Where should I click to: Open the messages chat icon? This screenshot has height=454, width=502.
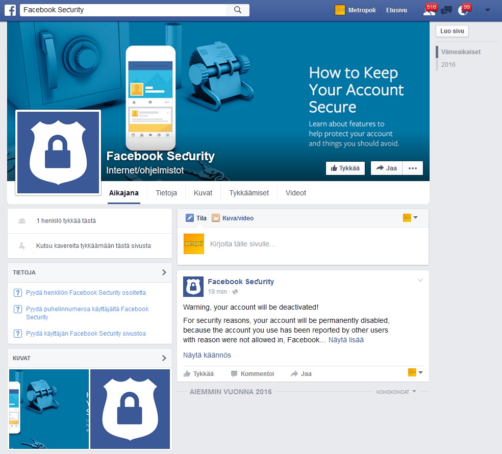(x=446, y=11)
